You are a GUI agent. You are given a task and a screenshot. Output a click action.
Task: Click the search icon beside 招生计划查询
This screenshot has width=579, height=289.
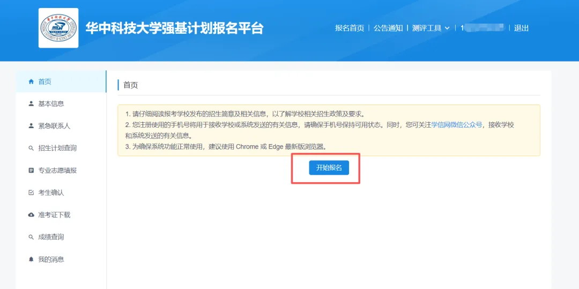[x=31, y=149]
